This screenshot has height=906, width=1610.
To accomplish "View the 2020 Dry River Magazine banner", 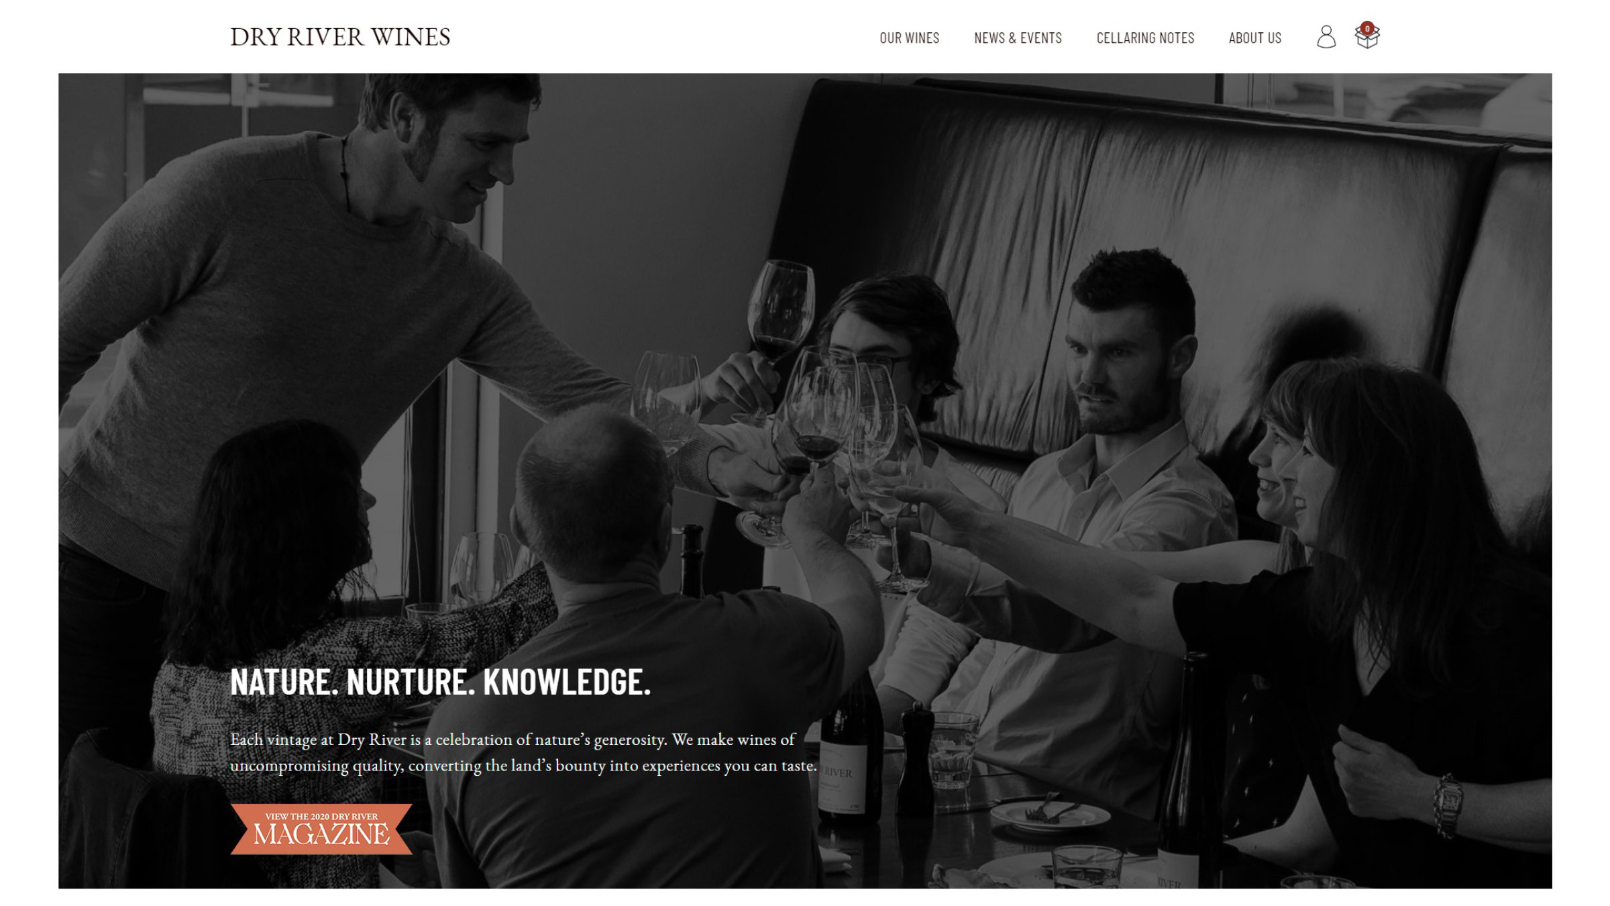I will pyautogui.click(x=321, y=829).
